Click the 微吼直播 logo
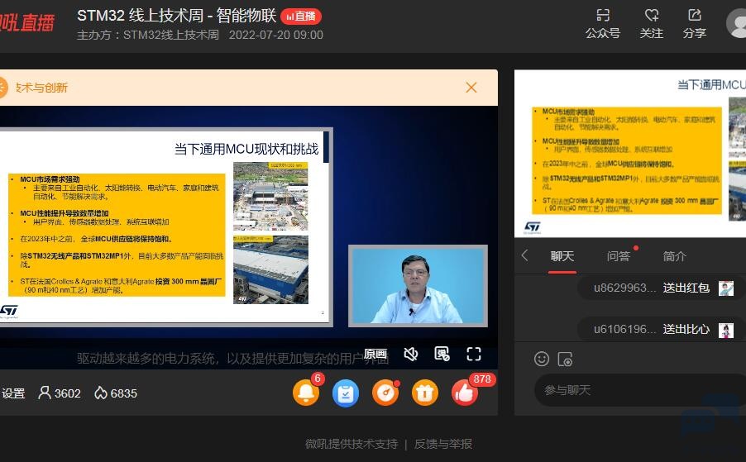Screen dimensions: 746x462 click(x=27, y=22)
